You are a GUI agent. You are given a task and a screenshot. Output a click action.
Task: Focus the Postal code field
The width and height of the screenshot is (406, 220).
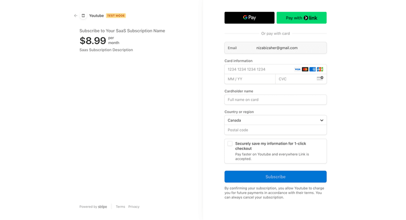coord(276,130)
